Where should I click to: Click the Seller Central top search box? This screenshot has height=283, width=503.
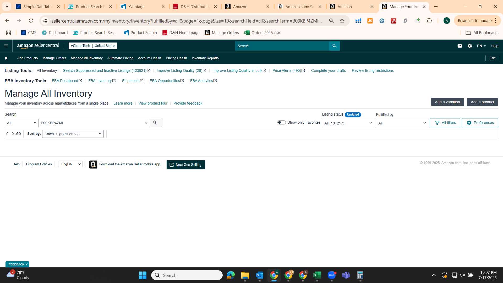point(282,46)
